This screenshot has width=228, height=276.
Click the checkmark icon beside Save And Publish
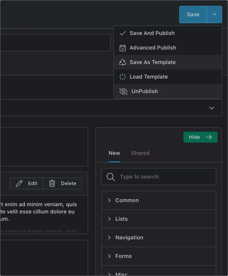tap(122, 33)
